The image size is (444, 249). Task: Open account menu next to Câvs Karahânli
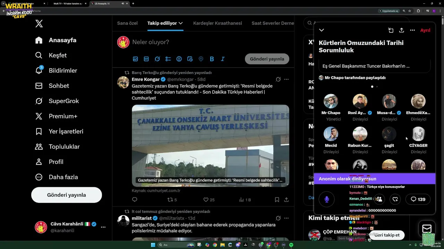103,227
